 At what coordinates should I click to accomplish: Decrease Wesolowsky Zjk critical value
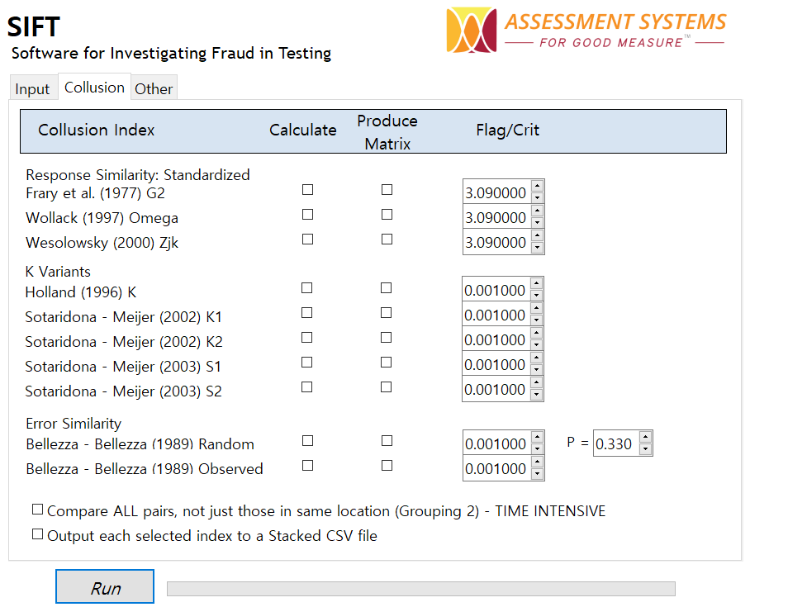tap(538, 248)
